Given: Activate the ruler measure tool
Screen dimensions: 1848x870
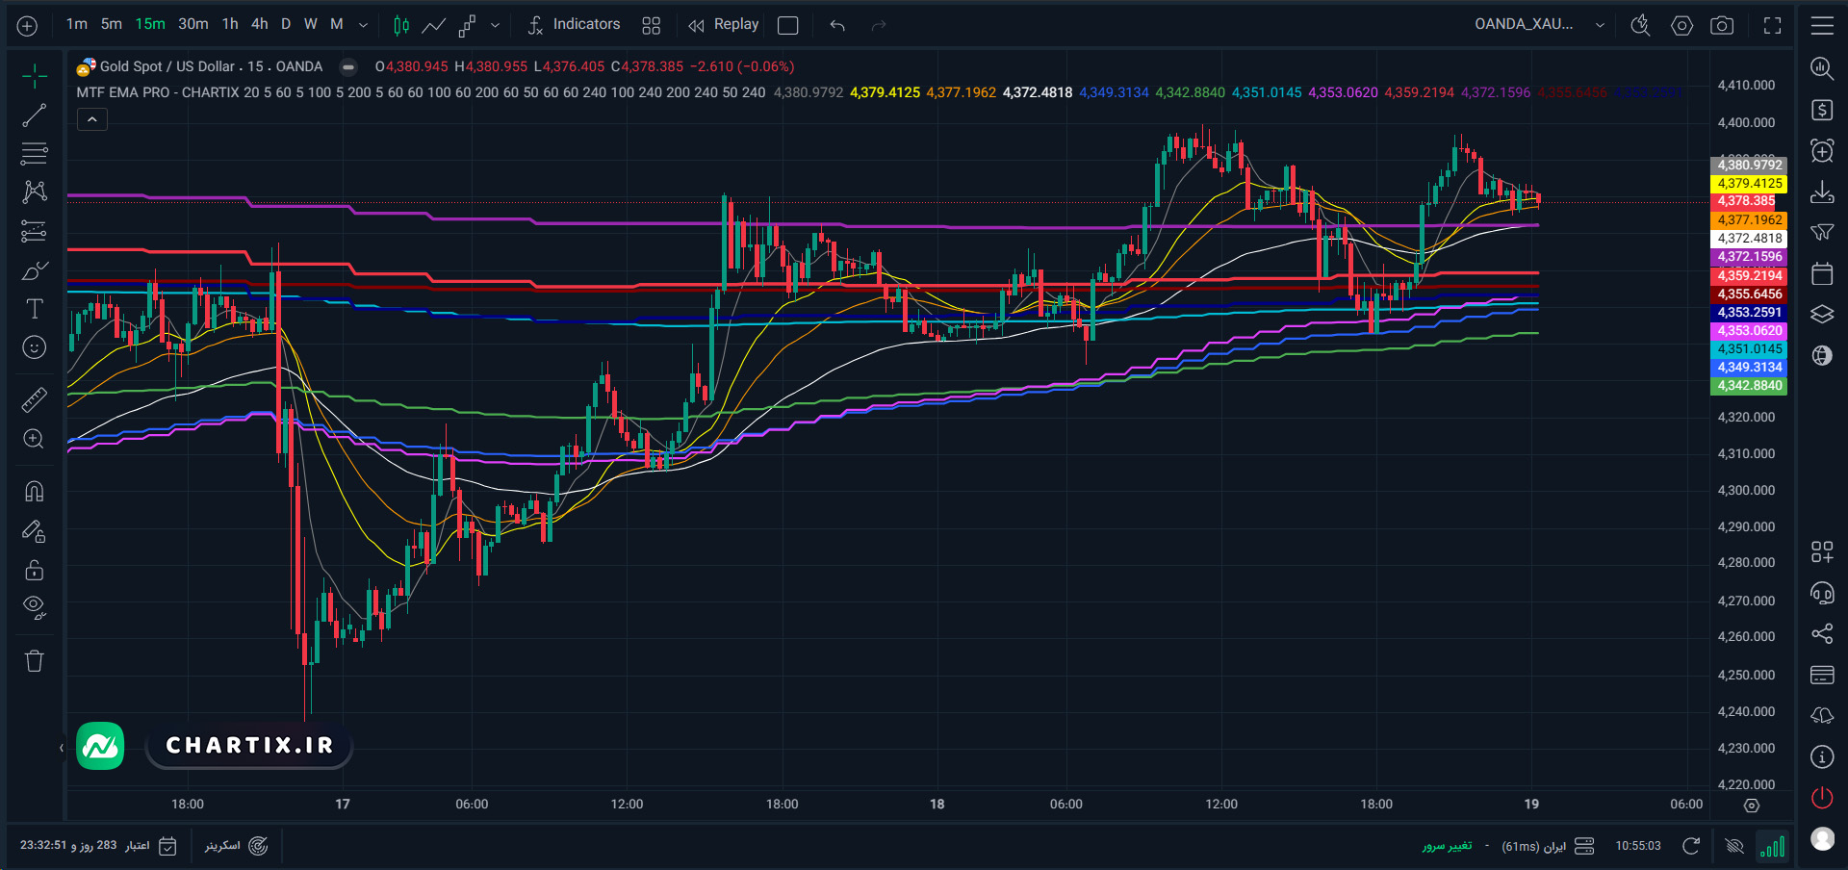Looking at the screenshot, I should (x=35, y=399).
